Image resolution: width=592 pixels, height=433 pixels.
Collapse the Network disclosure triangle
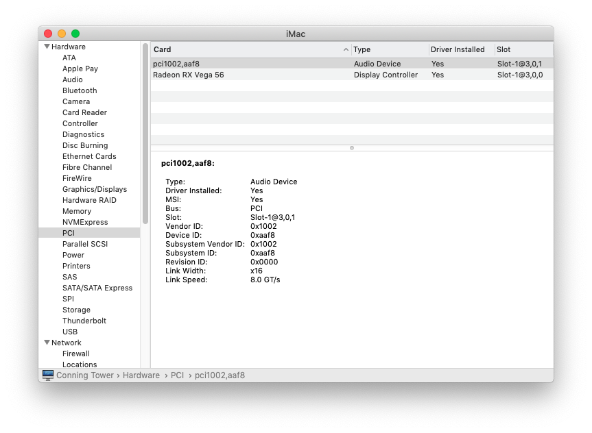(x=47, y=343)
